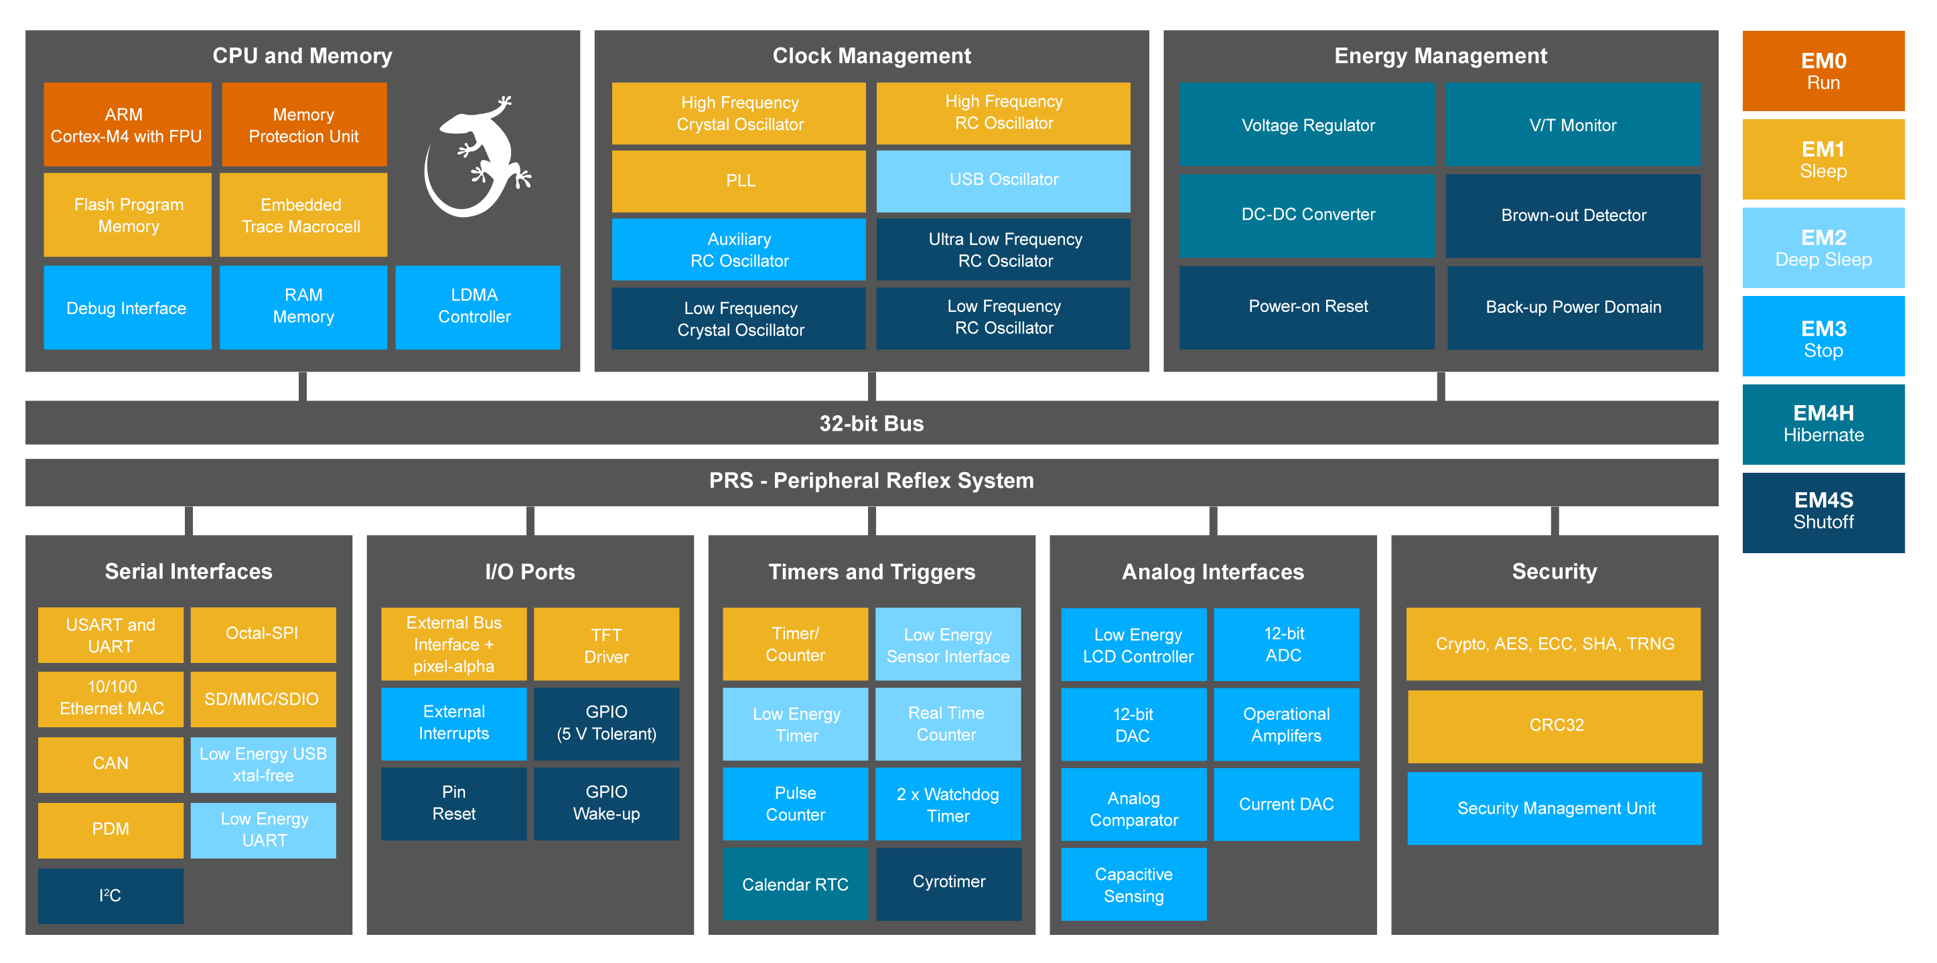Select the ARM Cortex-M4 with FPU block

coord(127,125)
